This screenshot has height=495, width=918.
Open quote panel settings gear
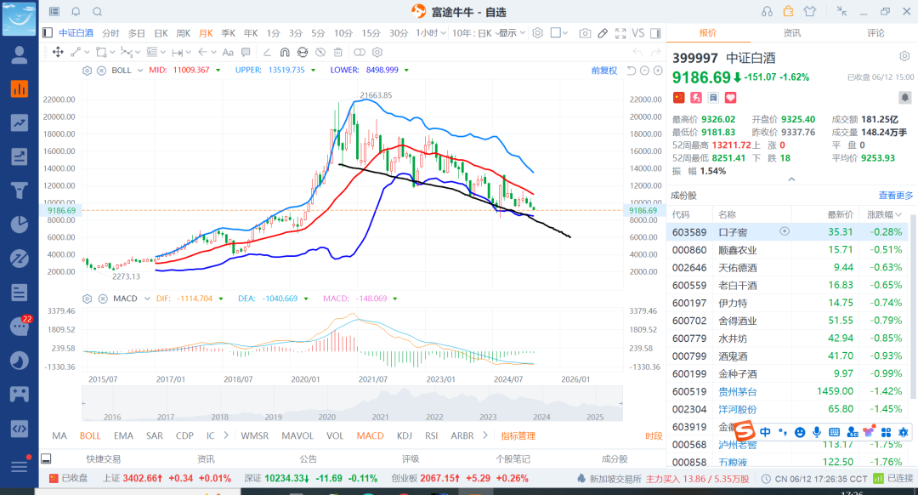[x=904, y=56]
